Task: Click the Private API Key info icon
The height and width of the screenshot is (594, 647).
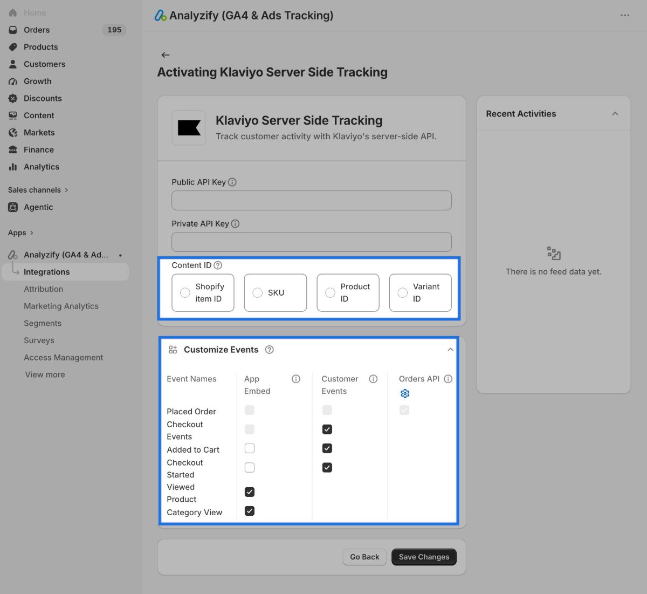Action: point(235,224)
